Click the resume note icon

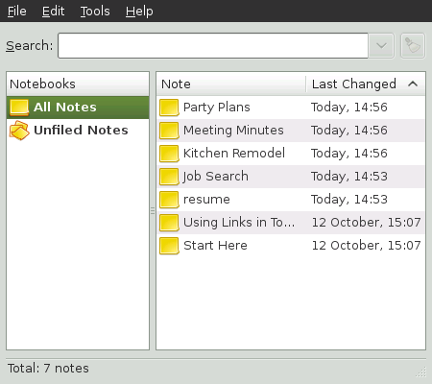pos(169,200)
